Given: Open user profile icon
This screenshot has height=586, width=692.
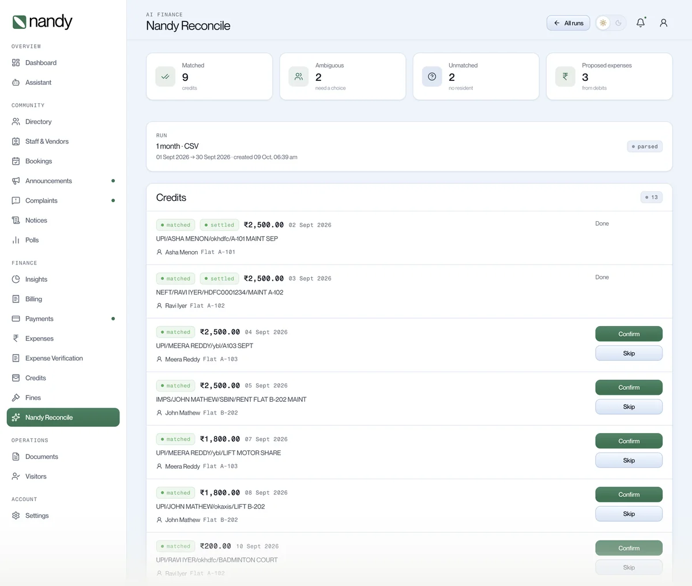Looking at the screenshot, I should (x=664, y=23).
